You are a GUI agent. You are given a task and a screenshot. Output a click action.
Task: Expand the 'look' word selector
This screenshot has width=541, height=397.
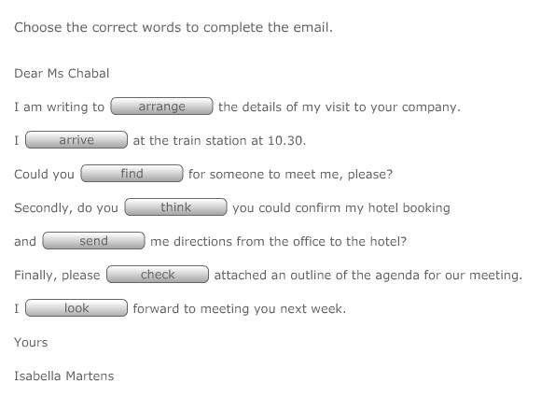pyautogui.click(x=76, y=308)
